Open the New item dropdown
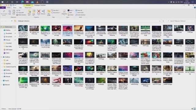 coord(55,10)
